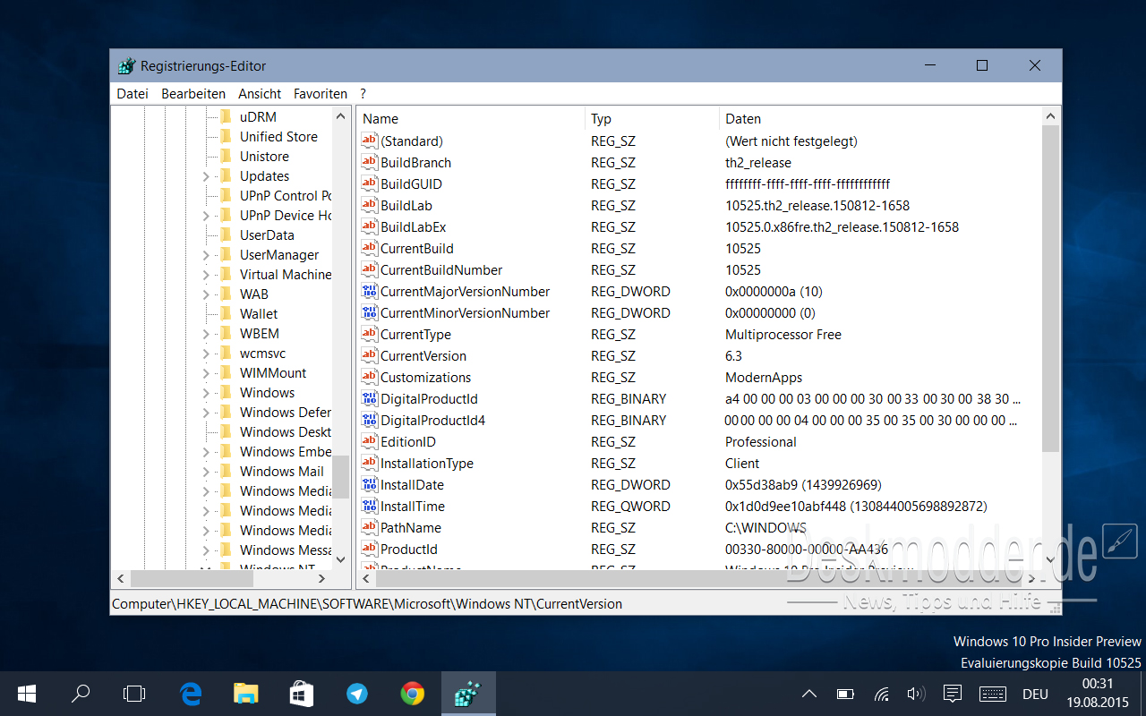Launch Google Chrome from the taskbar
1146x716 pixels.
(413, 694)
